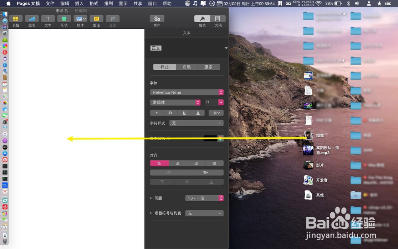This screenshot has height=249, width=398.
Task: Open the Notification Center list icon
Action: pyautogui.click(x=388, y=4)
